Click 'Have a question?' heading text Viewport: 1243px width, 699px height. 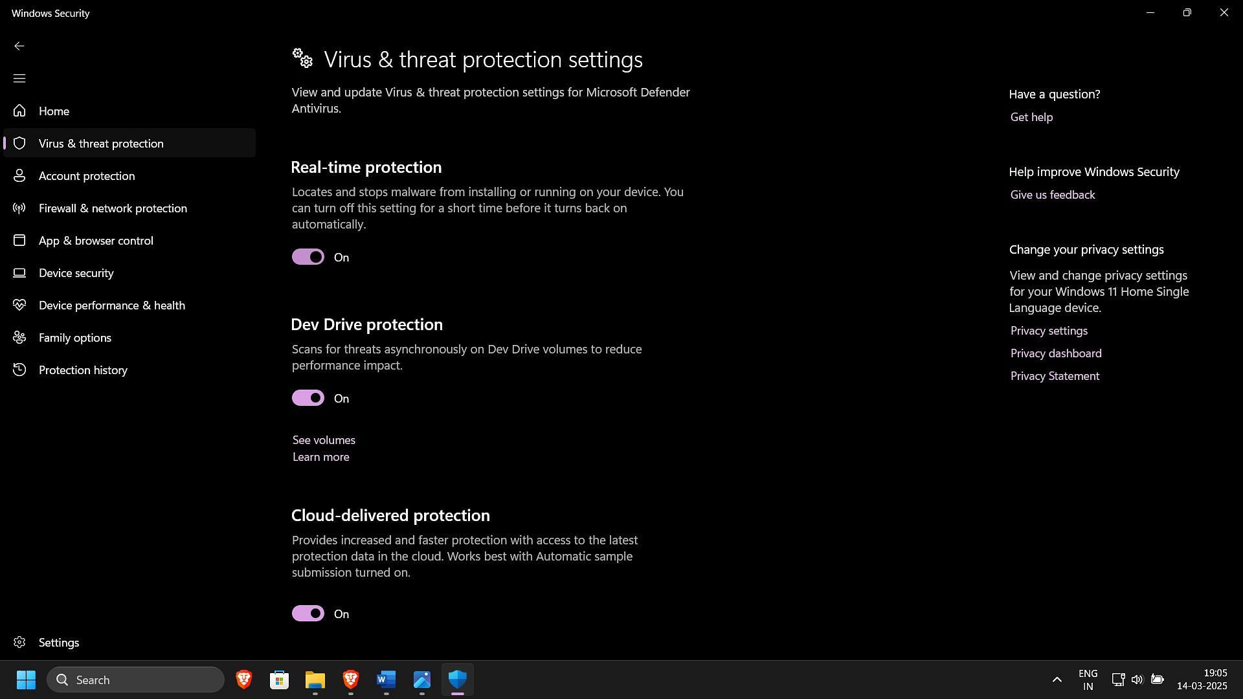tap(1054, 94)
